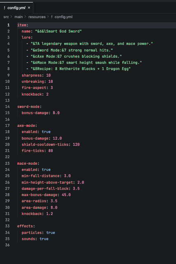This screenshot has height=264, width=176.
Task: Click the YAML file icon in the tab
Action: pyautogui.click(x=5, y=8)
